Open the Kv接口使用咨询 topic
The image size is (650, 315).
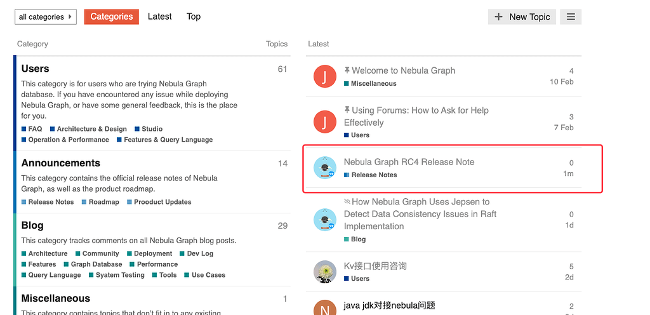[375, 265]
